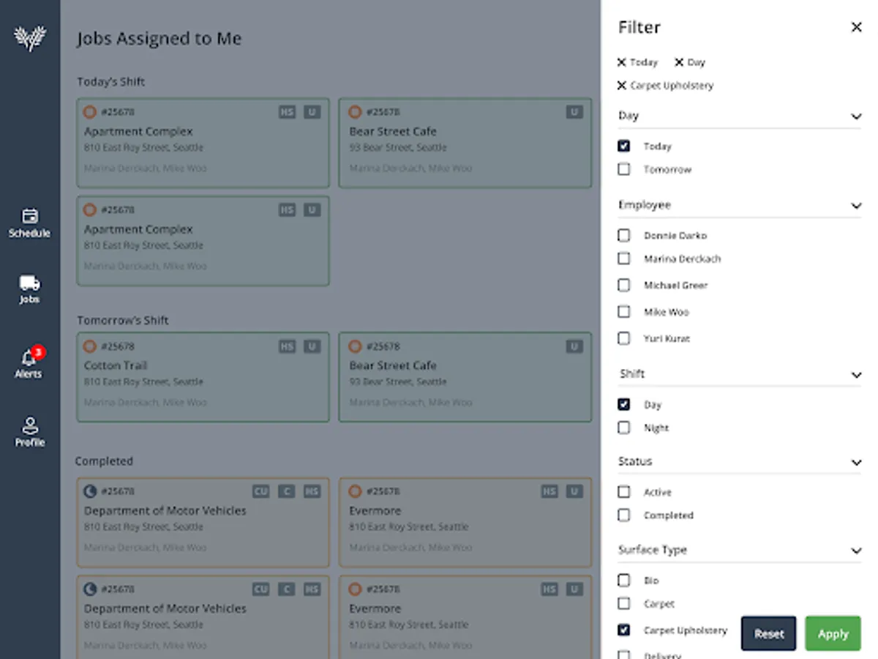Open the Schedule calendar icon in sidebar
The height and width of the screenshot is (659, 878).
tap(29, 217)
